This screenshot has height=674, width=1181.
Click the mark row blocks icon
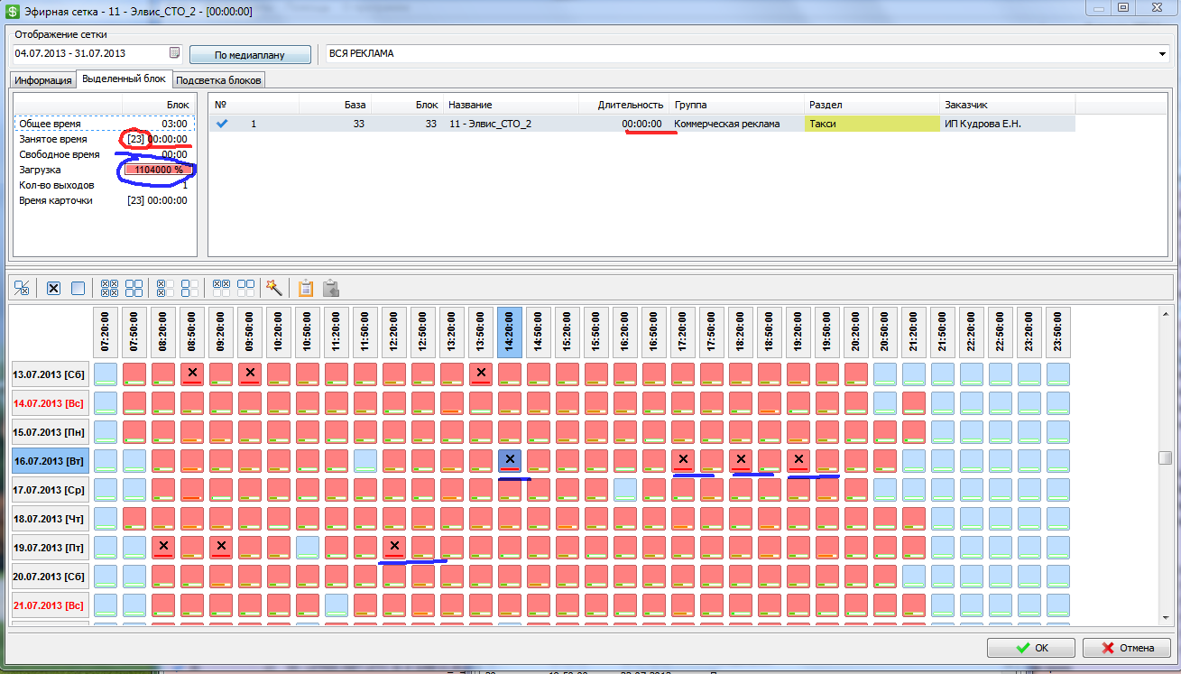pos(222,288)
